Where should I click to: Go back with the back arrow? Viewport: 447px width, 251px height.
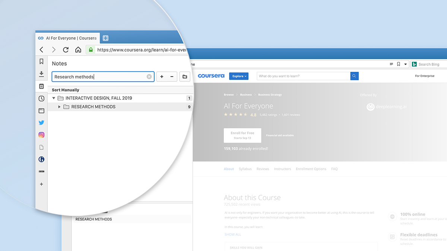[x=41, y=49]
